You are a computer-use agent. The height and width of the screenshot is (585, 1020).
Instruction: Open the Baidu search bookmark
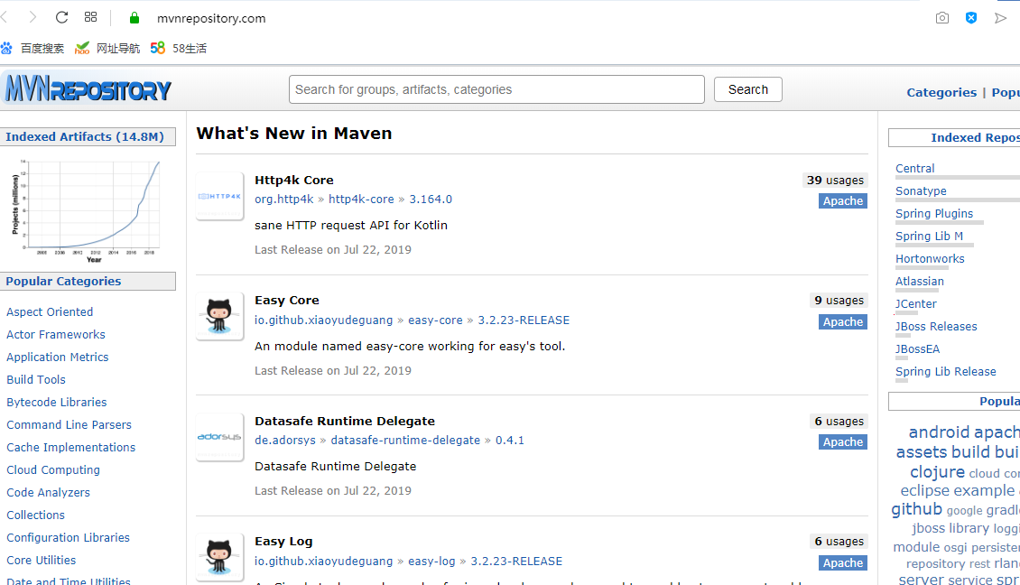point(32,48)
